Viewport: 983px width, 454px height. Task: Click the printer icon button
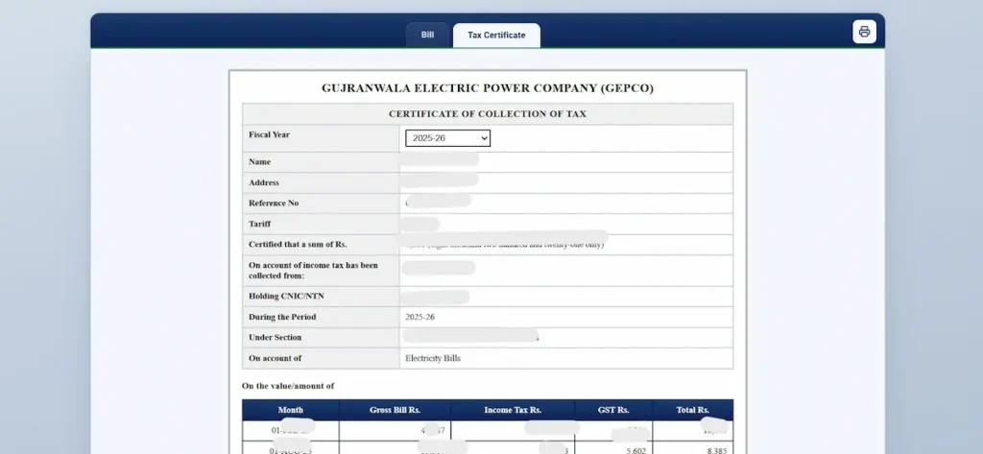[864, 32]
